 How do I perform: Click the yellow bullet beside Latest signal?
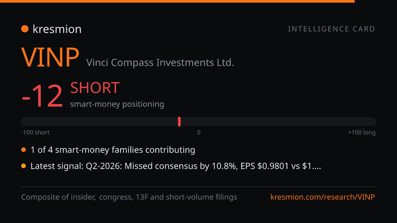[x=23, y=166]
